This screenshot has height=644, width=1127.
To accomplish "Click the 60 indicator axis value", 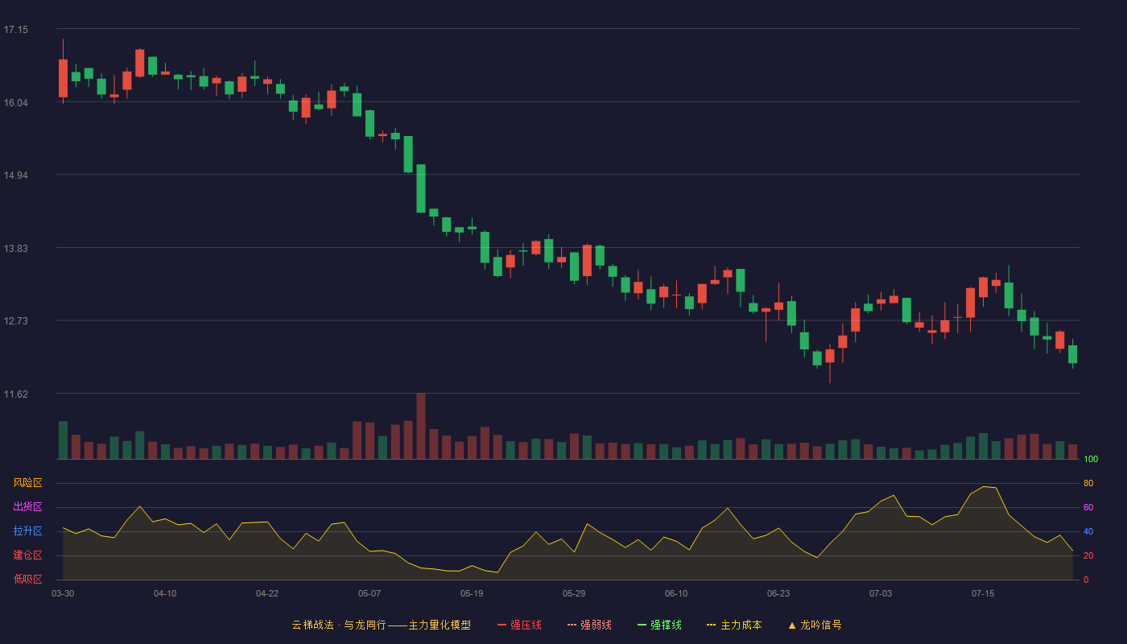I will click(1088, 507).
